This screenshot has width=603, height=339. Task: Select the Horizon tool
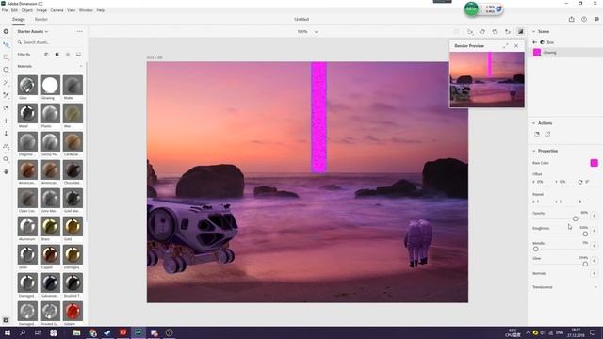pyautogui.click(x=6, y=146)
